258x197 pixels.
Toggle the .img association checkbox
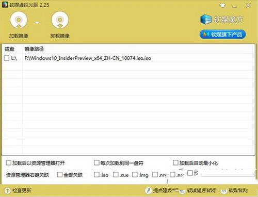pyautogui.click(x=135, y=175)
